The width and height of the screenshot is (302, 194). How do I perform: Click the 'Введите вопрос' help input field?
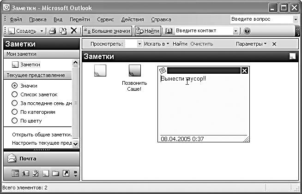coord(261,19)
